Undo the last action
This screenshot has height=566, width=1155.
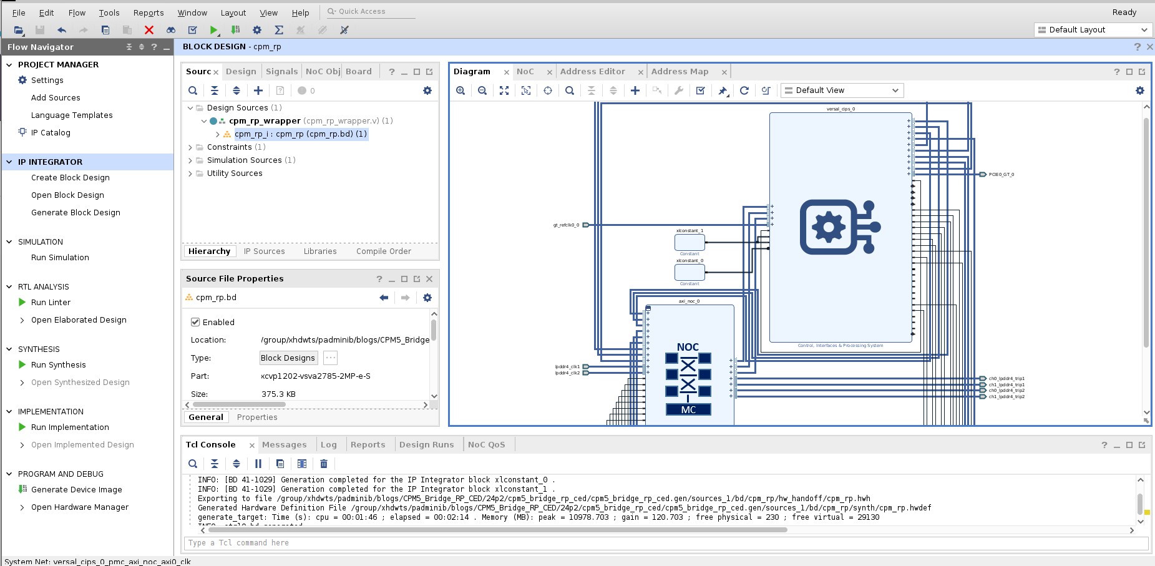point(61,29)
